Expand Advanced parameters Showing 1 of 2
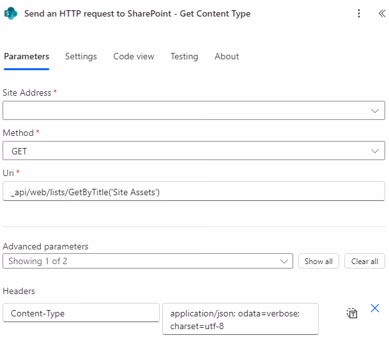The width and height of the screenshot is (389, 340). [148, 261]
